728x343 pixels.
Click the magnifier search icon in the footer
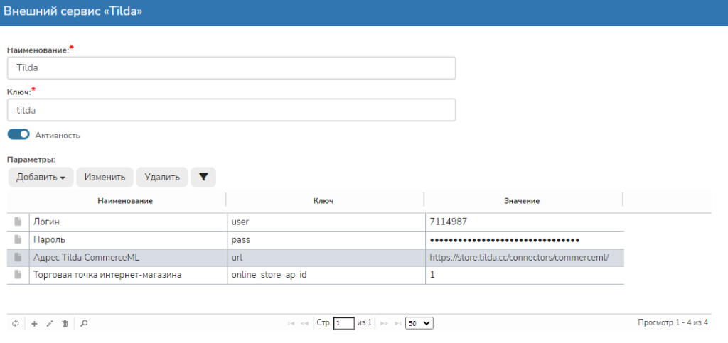pyautogui.click(x=84, y=323)
